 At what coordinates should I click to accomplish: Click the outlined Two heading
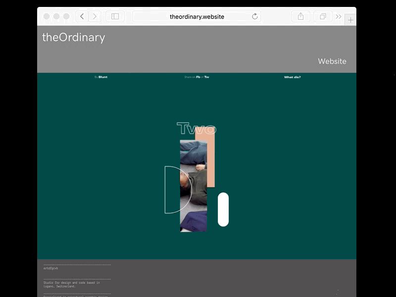point(197,128)
